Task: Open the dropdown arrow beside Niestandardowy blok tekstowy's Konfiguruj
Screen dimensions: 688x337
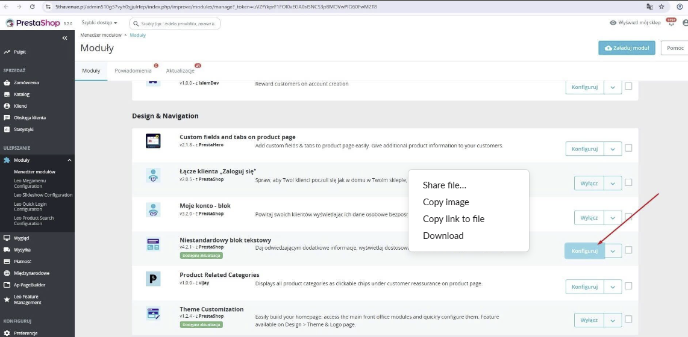Action: (613, 251)
